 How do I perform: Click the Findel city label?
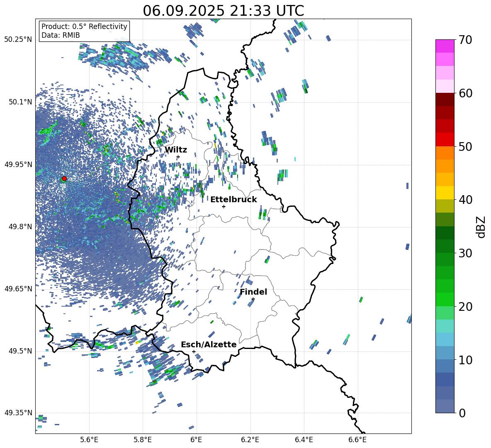tap(253, 292)
